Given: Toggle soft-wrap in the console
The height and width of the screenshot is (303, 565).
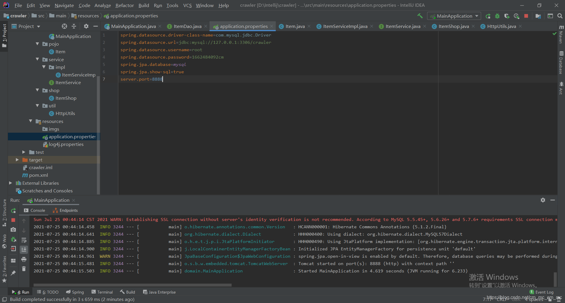Looking at the screenshot, I should click(x=24, y=240).
